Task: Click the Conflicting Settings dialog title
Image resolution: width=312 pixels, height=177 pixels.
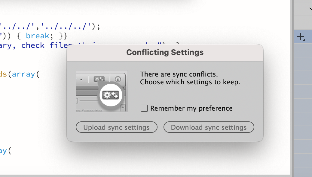Action: (165, 52)
